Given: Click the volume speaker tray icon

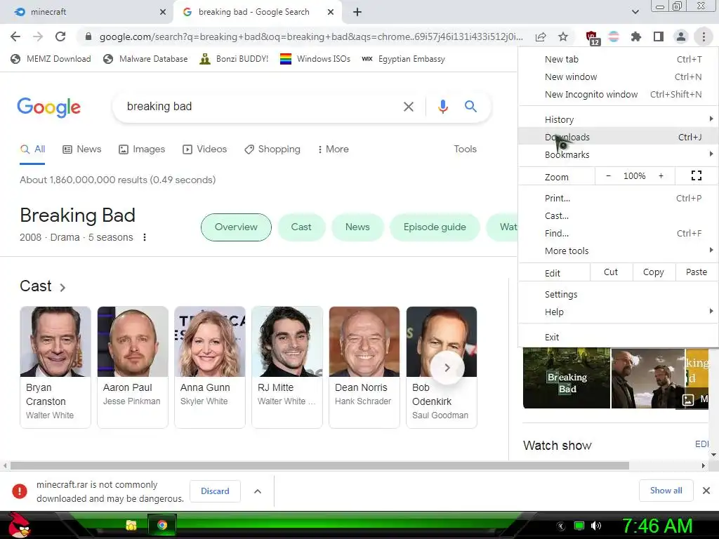Looking at the screenshot, I should pos(596,526).
